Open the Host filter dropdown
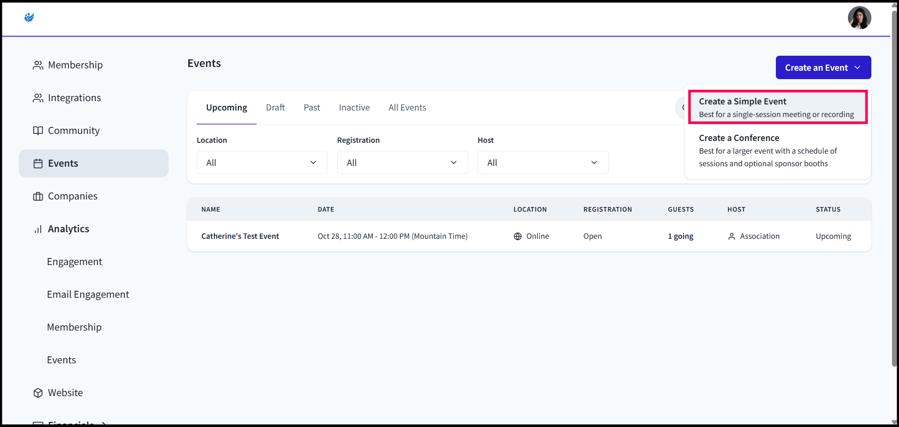The height and width of the screenshot is (427, 899). pos(543,162)
